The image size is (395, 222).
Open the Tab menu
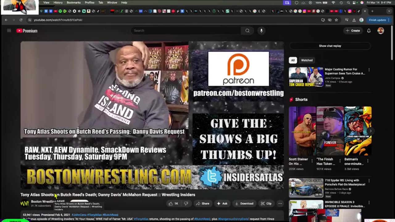pos(101,2)
